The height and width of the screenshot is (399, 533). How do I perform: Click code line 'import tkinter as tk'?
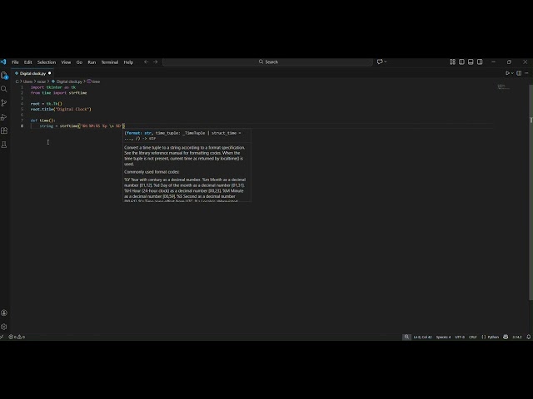click(53, 87)
